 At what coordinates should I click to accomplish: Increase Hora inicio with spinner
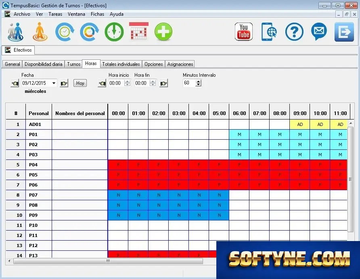(127, 81)
